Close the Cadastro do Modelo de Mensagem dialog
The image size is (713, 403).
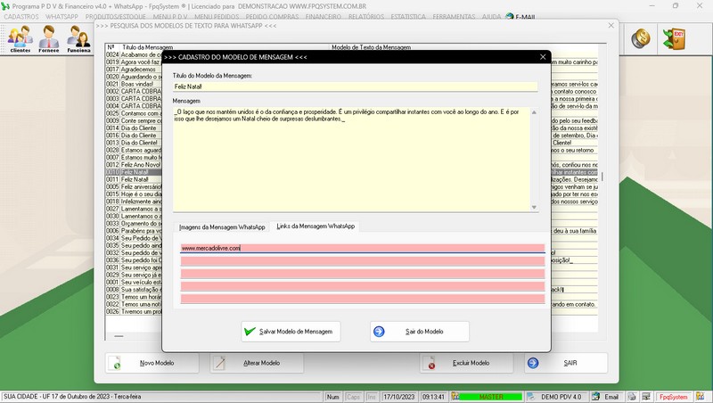point(540,56)
